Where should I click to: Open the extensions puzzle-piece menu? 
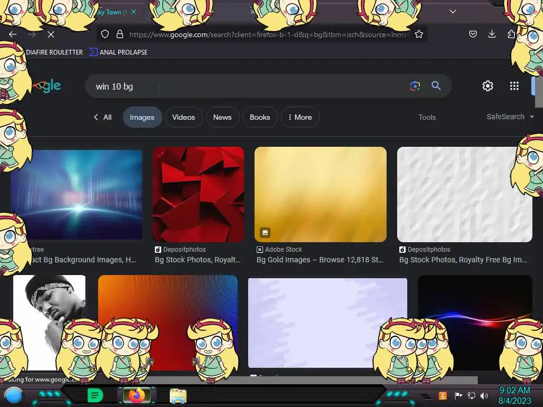[x=512, y=34]
